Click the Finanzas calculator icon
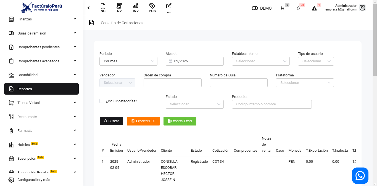This screenshot has width=377, height=187. point(11,19)
